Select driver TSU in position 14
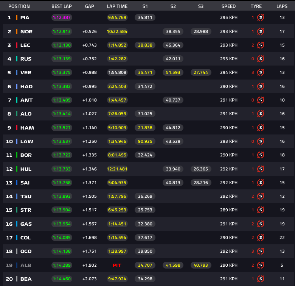295x286 pixels. click(x=26, y=196)
